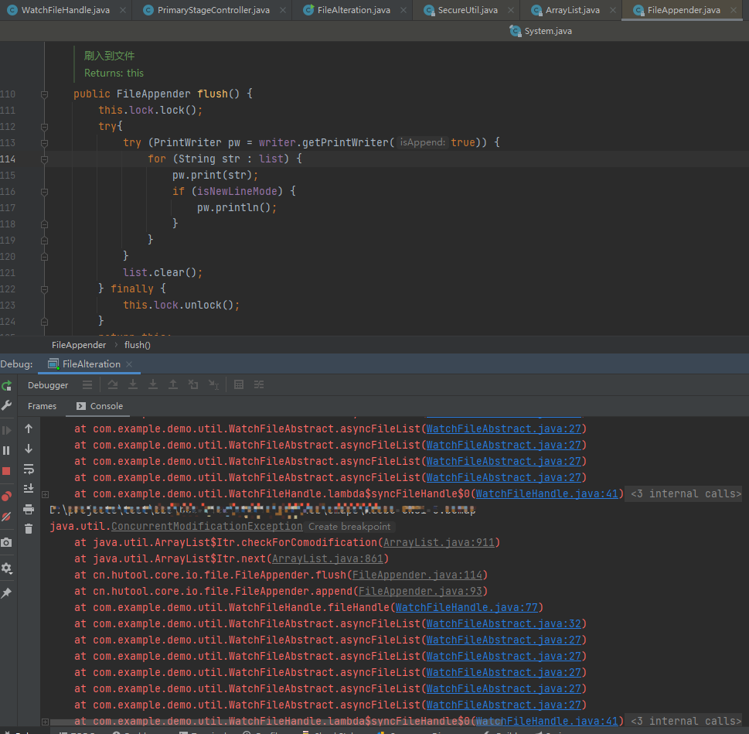
Task: Click the console up arrow for the previous stack trace
Action: pyautogui.click(x=29, y=428)
